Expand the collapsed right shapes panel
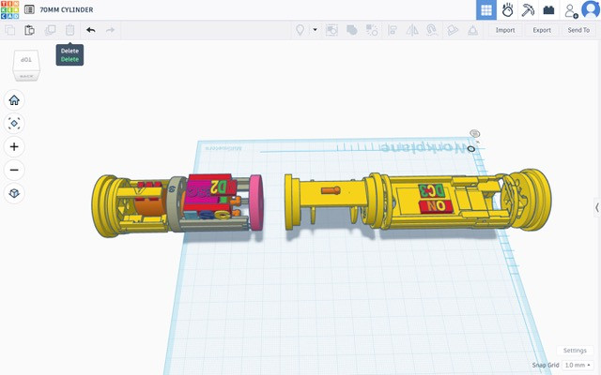The width and height of the screenshot is (601, 375). click(596, 207)
